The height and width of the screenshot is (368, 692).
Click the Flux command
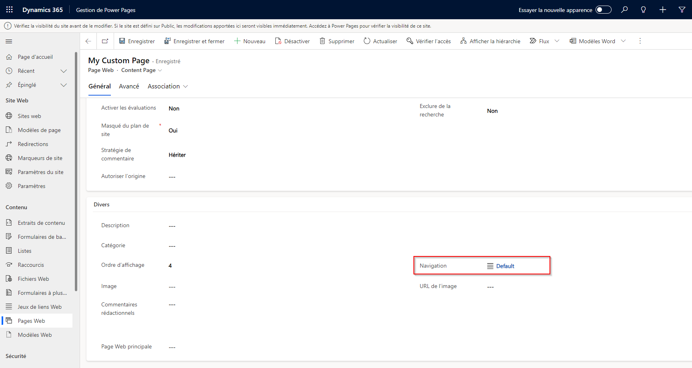[540, 41]
